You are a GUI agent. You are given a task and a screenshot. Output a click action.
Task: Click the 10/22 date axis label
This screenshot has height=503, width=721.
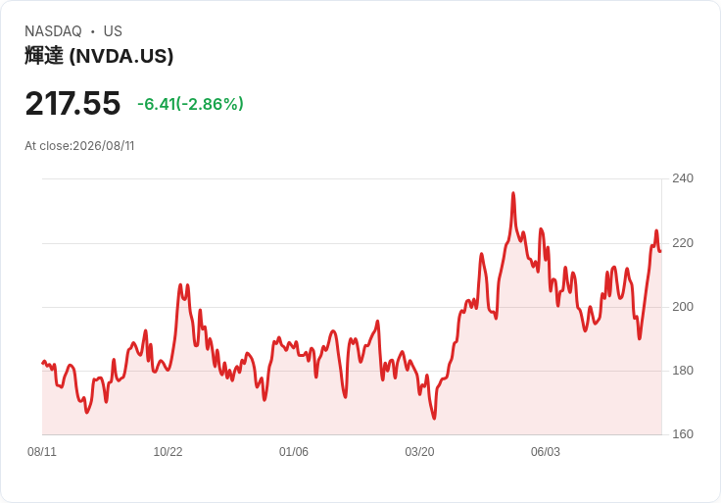coord(168,451)
